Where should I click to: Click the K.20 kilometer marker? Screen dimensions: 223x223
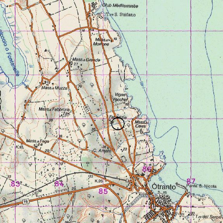pyautogui.click(x=99, y=181)
